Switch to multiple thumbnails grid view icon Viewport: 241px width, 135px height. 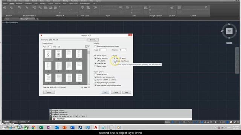pos(88,46)
